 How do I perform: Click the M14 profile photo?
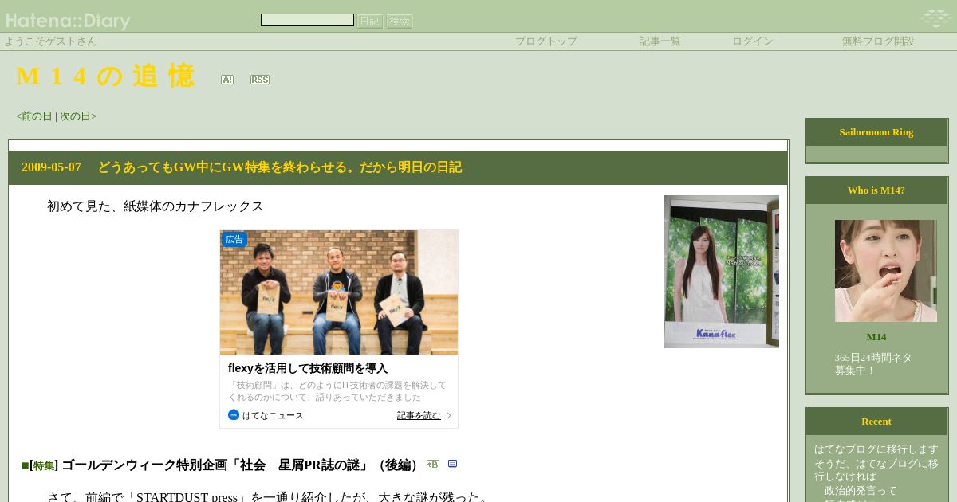[886, 271]
